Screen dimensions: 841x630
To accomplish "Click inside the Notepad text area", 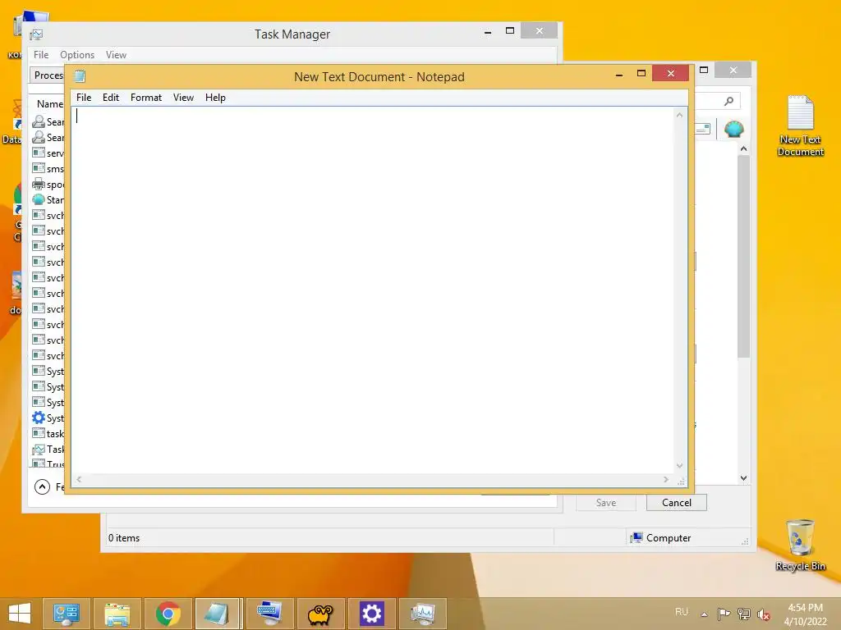I will tap(373, 290).
